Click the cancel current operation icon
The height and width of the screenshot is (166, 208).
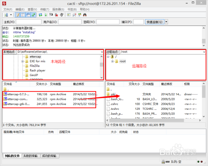(51, 15)
